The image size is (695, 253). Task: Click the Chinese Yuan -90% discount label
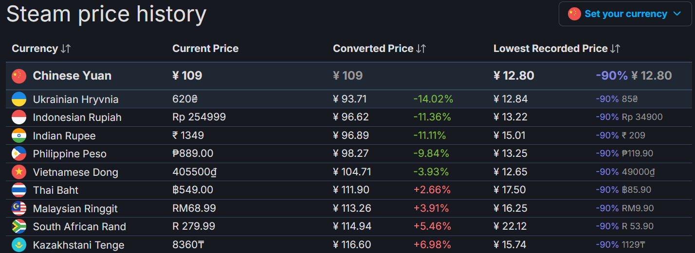pos(612,76)
